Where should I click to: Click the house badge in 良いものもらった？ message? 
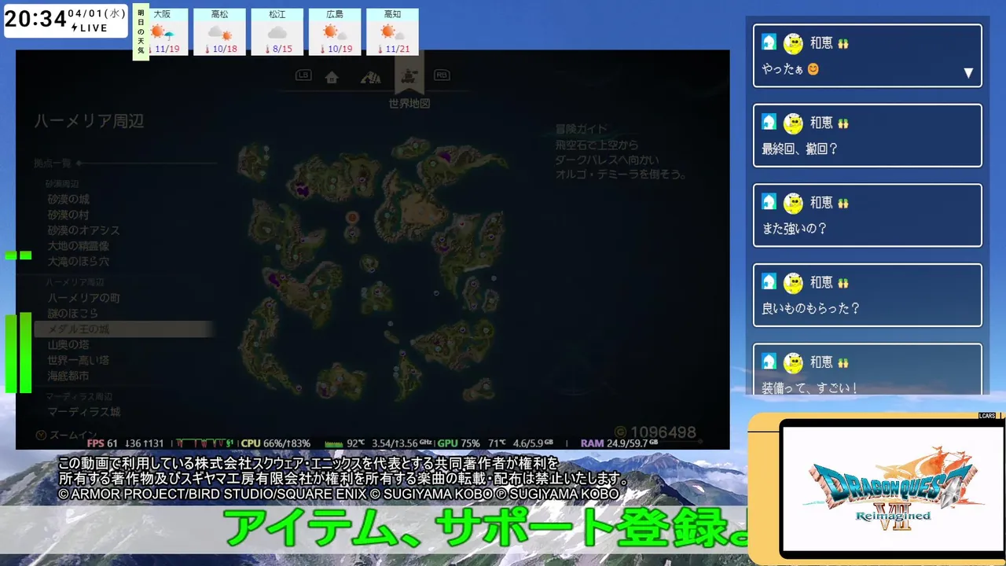pyautogui.click(x=769, y=281)
